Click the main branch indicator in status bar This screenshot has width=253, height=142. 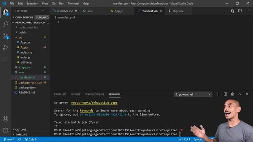(x=9, y=139)
